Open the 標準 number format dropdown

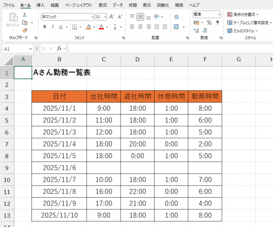pos(219,14)
